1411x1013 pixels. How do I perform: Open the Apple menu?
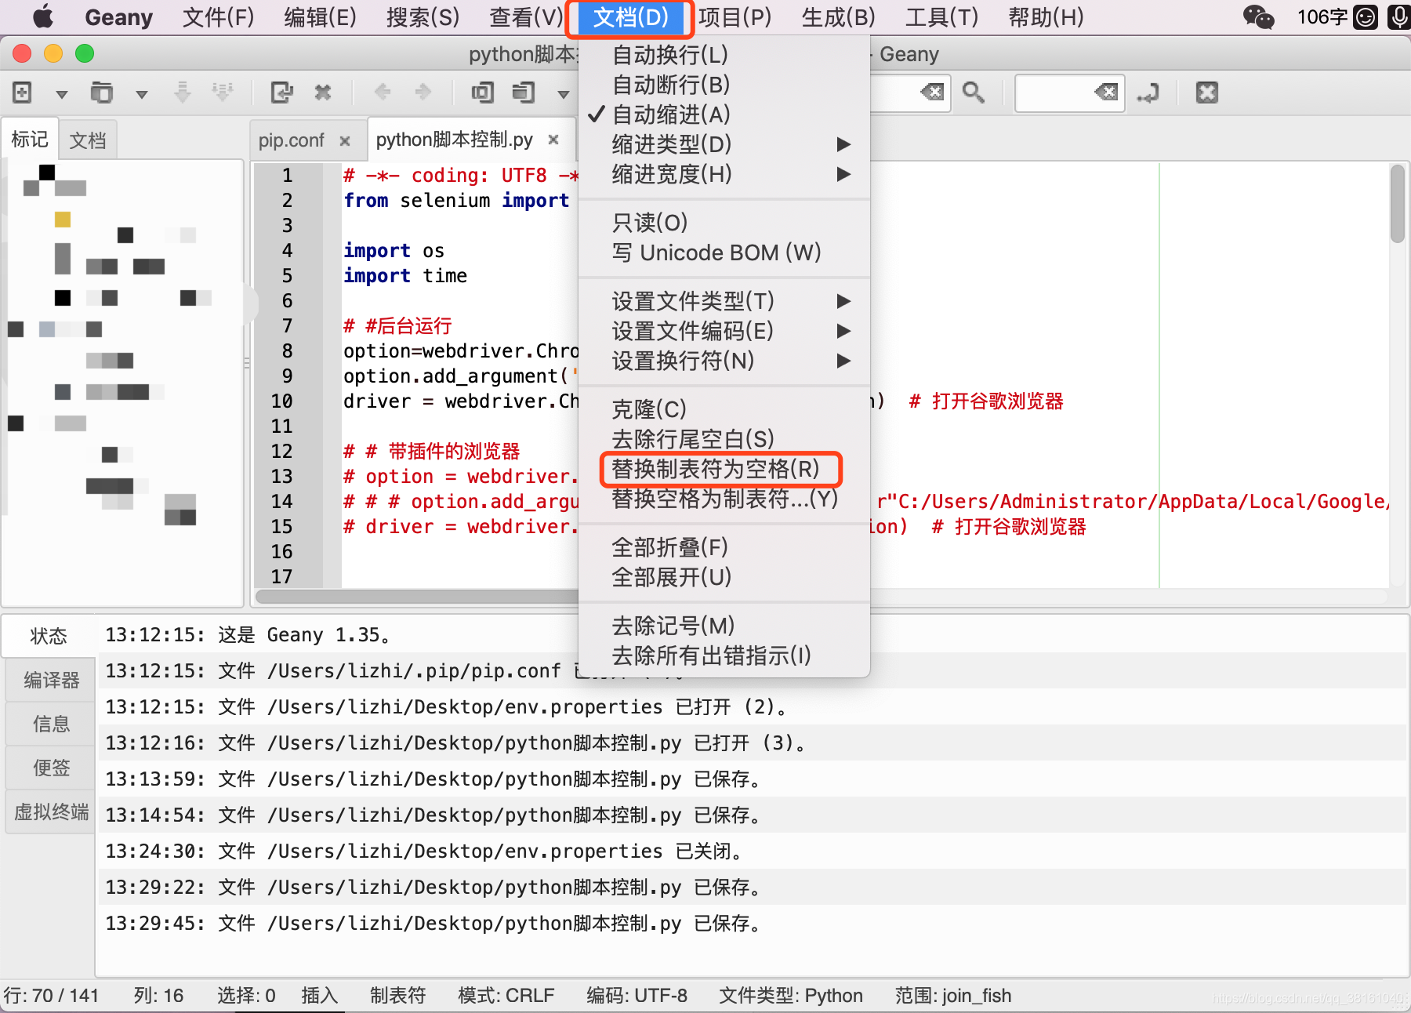point(43,16)
